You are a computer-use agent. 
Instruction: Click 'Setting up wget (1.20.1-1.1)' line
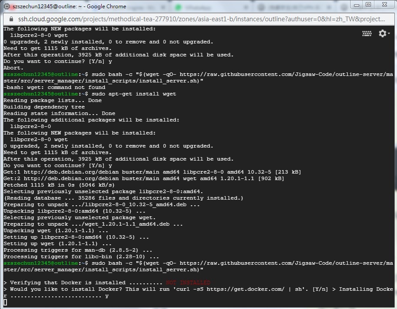point(57,243)
